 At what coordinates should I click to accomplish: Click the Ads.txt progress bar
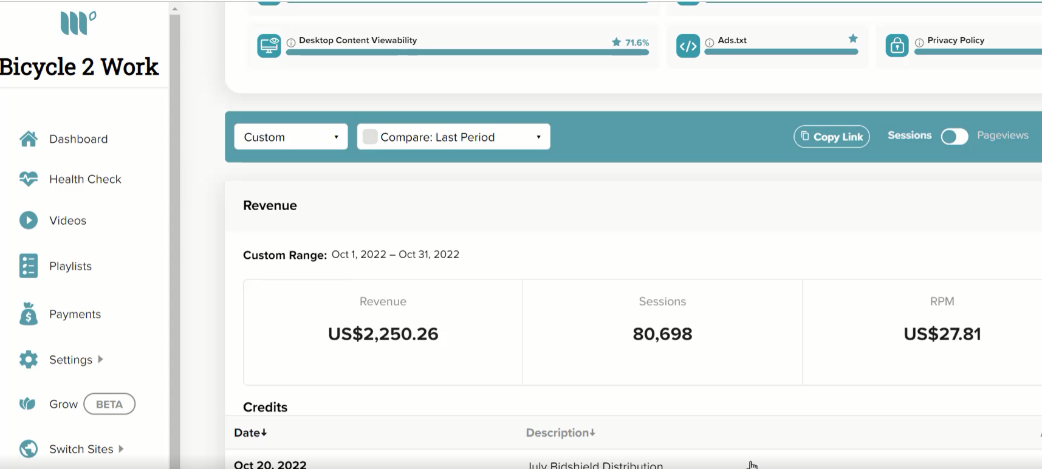tap(781, 52)
